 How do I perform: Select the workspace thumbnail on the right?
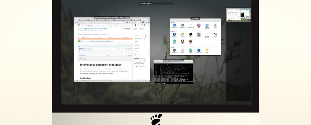(x=239, y=15)
